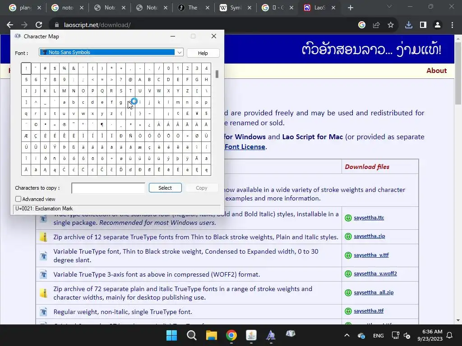The width and height of the screenshot is (462, 346).
Task: Open the Java app in the taskbar
Action: coord(251,335)
